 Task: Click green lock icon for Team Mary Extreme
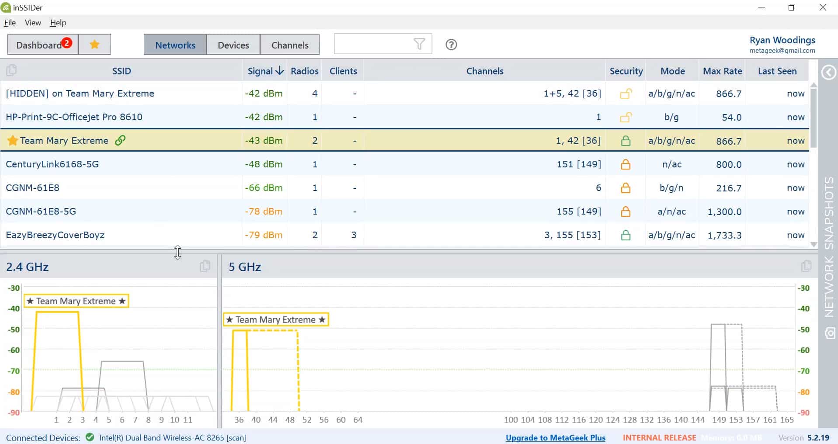pyautogui.click(x=626, y=141)
